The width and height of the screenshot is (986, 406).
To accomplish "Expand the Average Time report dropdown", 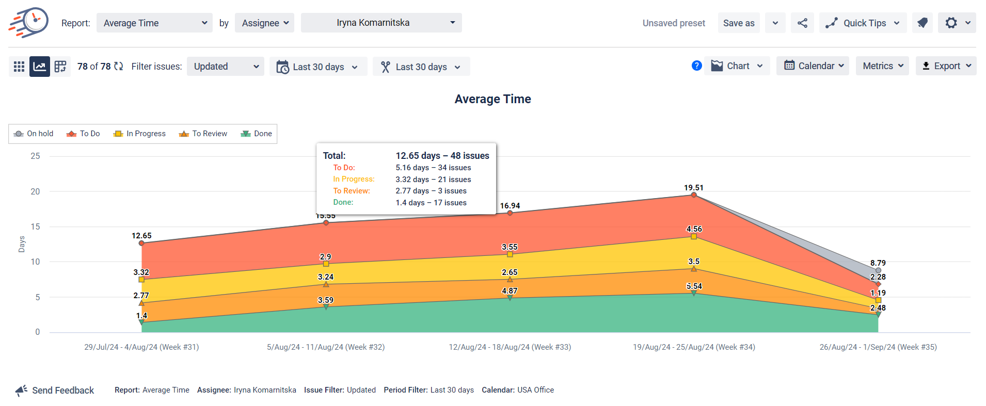I will click(154, 23).
